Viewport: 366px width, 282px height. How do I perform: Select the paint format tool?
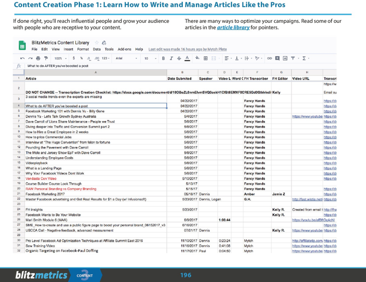tap(46, 58)
